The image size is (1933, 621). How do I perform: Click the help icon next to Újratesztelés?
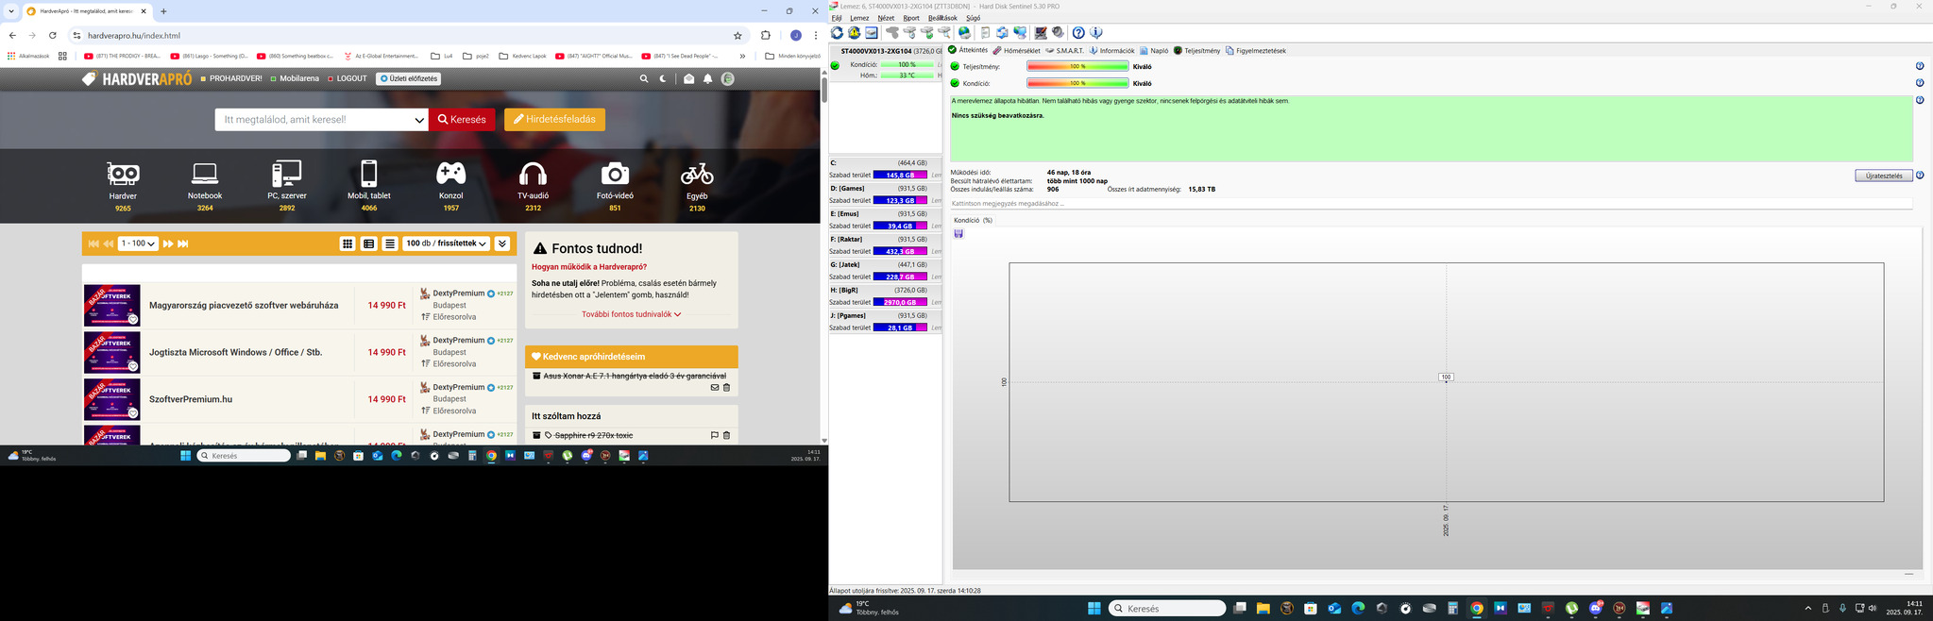pos(1920,176)
